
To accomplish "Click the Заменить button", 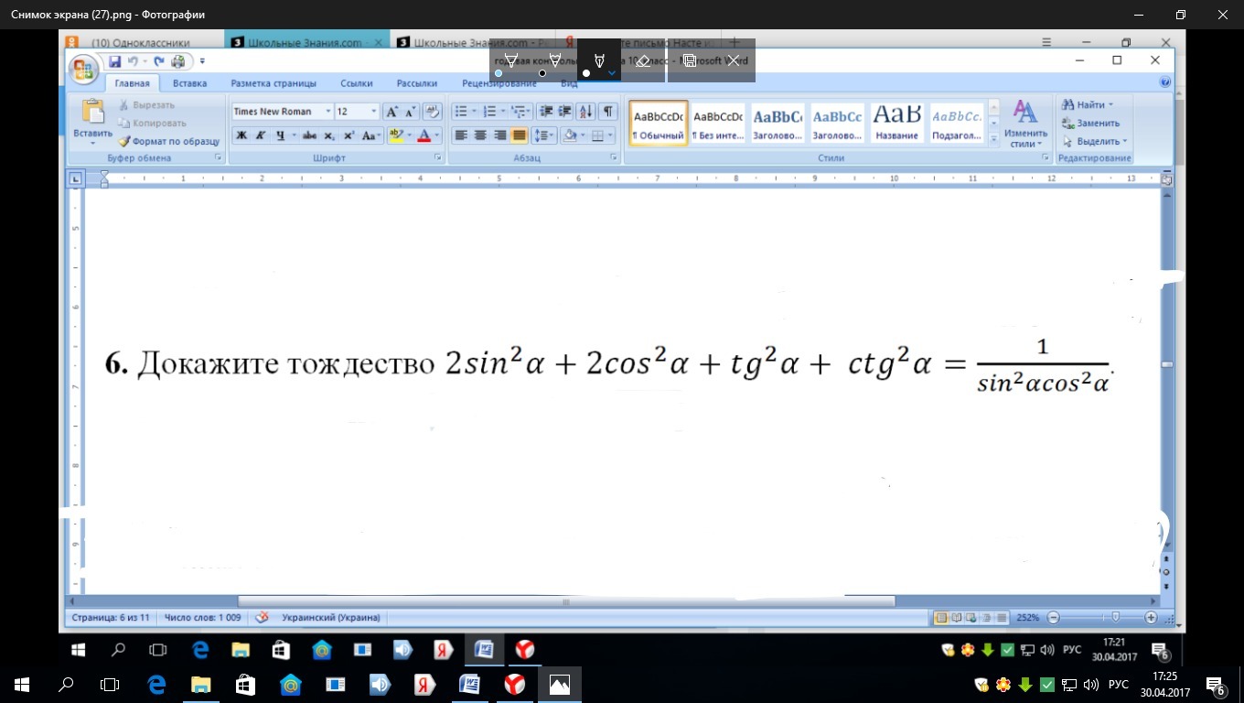I will coord(1090,124).
